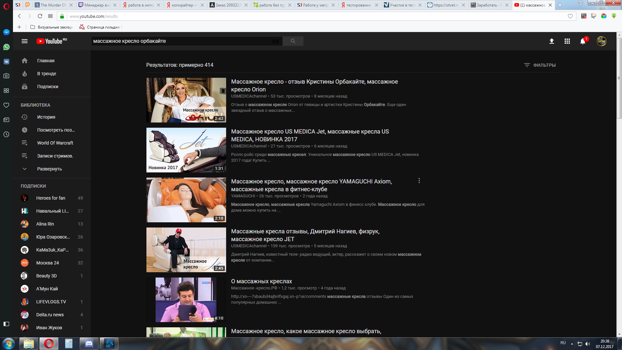Play the Новинка 2017 Jet thumbnail
The image size is (622, 350).
tap(186, 150)
